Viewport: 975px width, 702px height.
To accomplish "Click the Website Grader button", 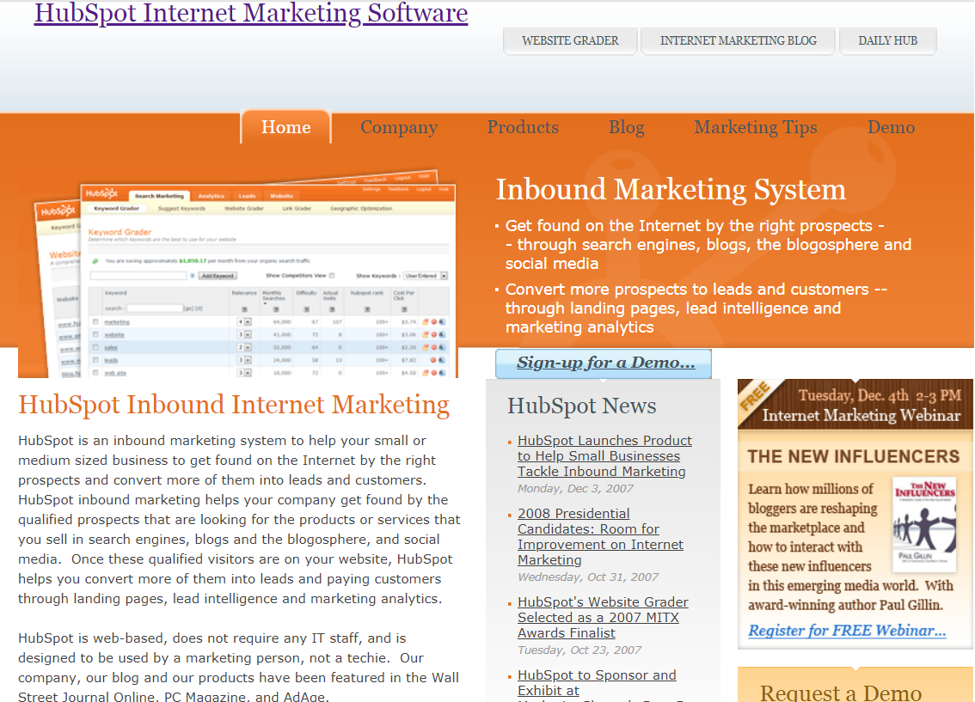I will (570, 41).
